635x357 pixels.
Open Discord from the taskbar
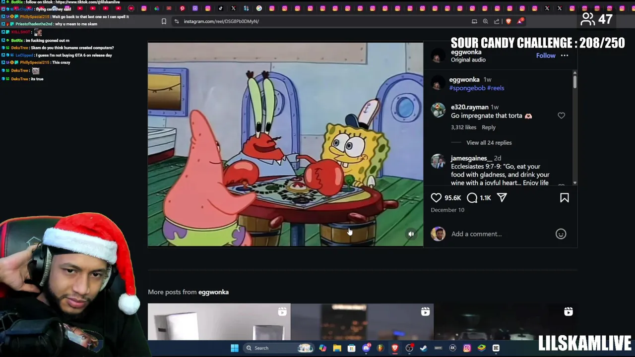[366, 348]
